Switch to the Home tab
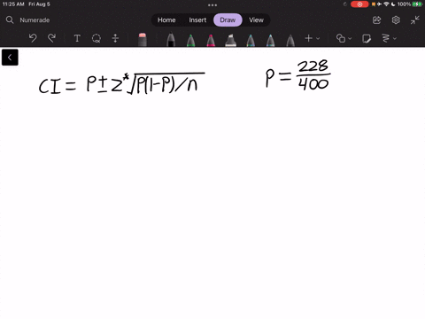Viewport: 425px width, 319px height. click(166, 20)
